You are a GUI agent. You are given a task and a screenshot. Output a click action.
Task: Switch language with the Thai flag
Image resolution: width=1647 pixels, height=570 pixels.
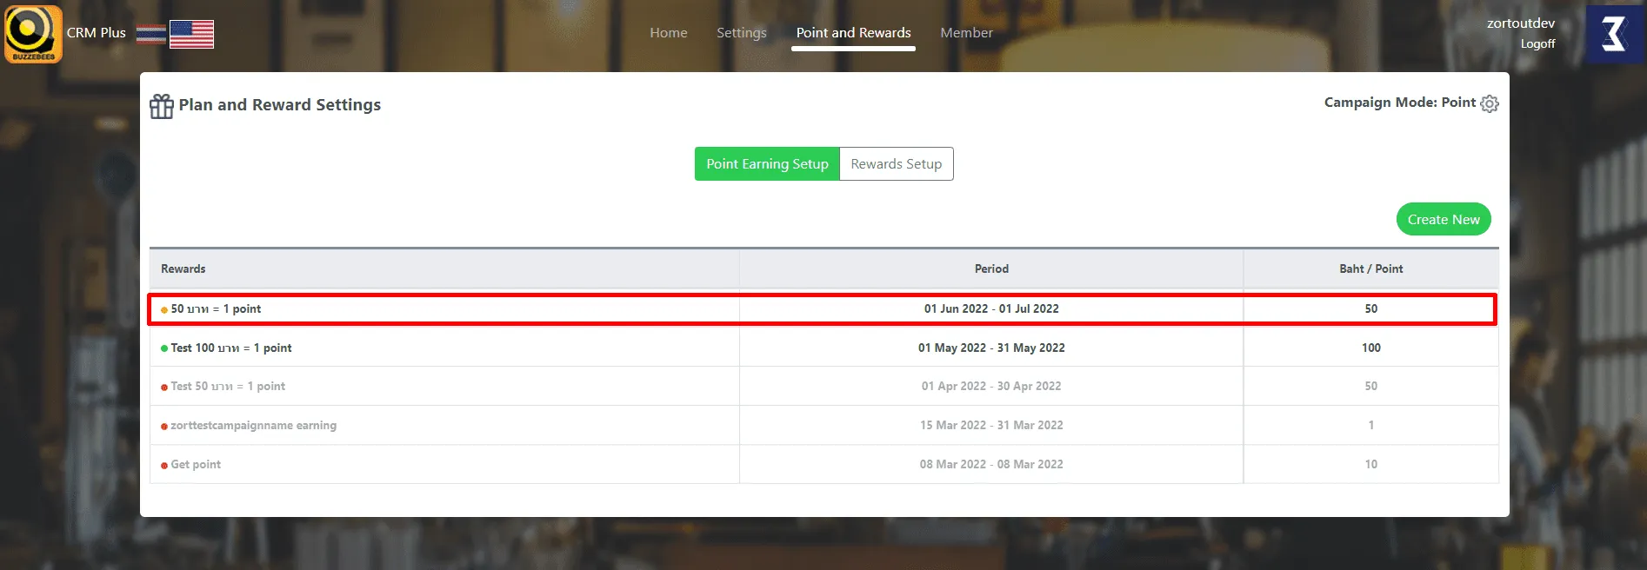point(150,35)
